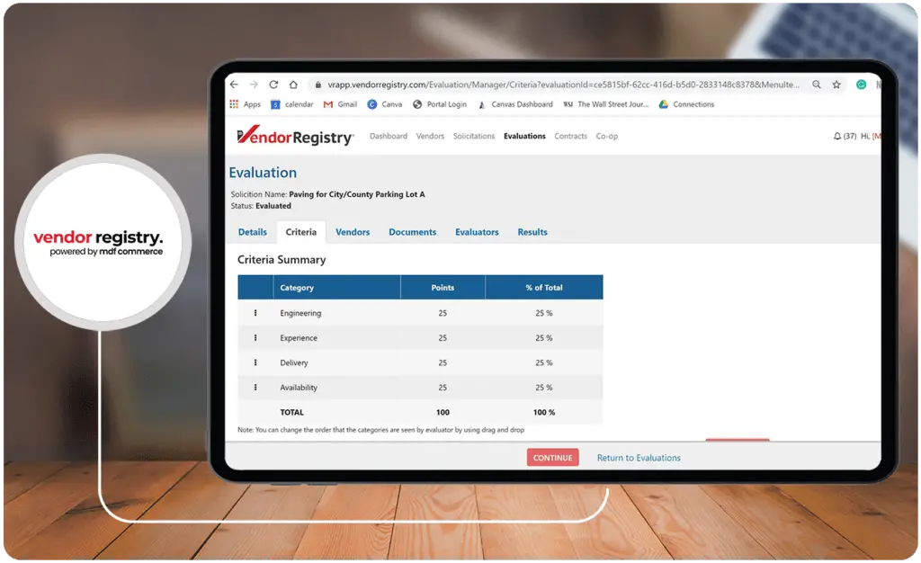This screenshot has height=563, width=921.
Task: Open the Portal Login bookmark
Action: pyautogui.click(x=439, y=104)
